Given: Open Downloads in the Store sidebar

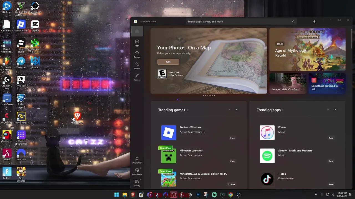Looking at the screenshot, I should 137,171.
